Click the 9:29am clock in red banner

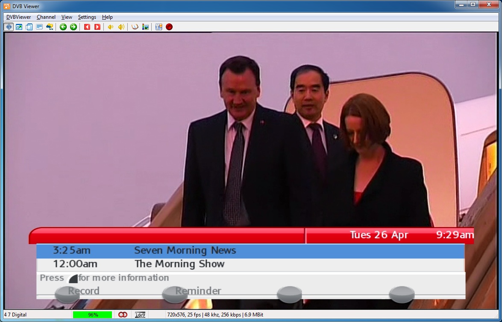[455, 235]
